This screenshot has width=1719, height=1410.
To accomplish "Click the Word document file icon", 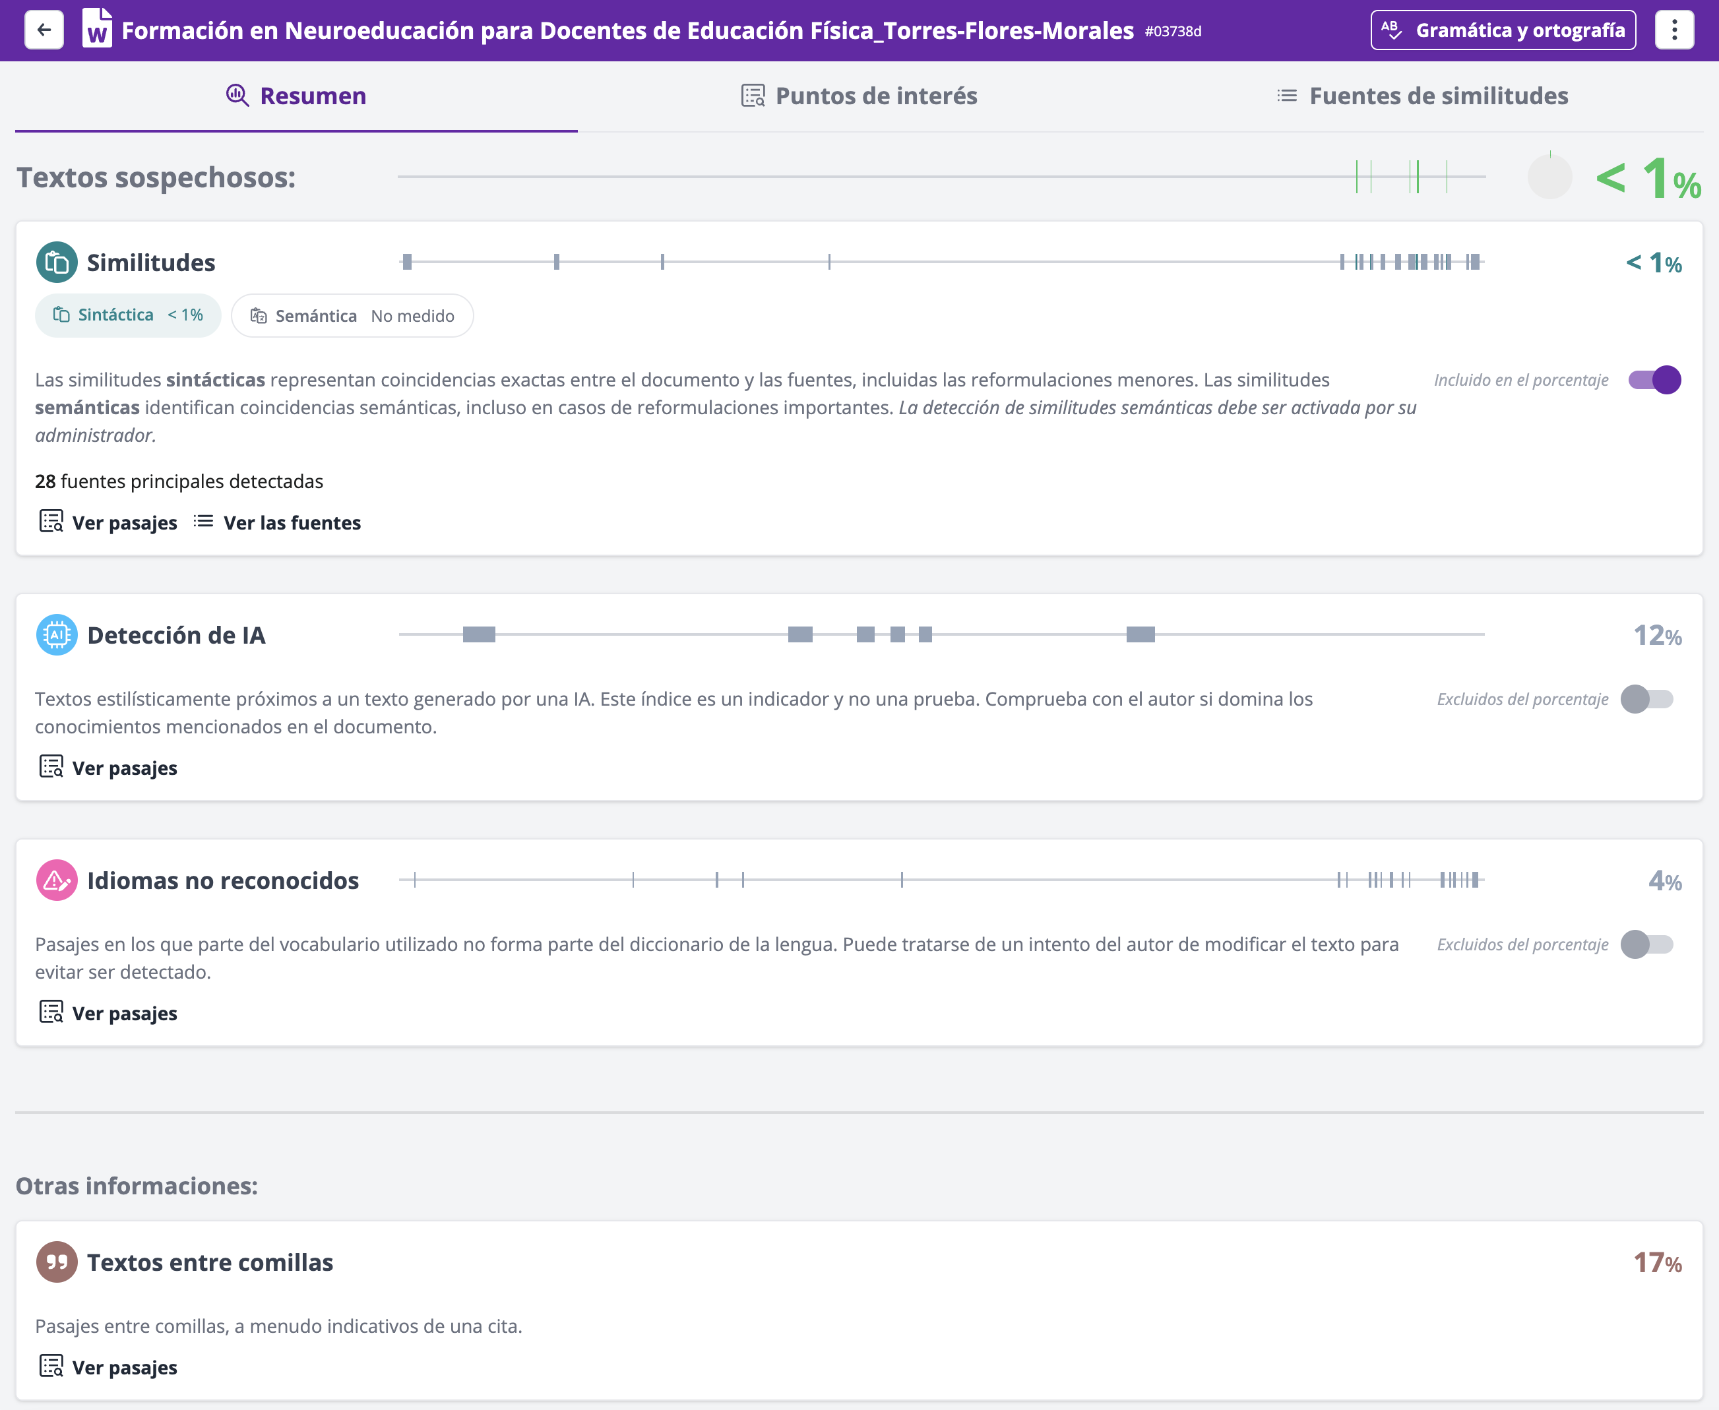I will tap(98, 29).
